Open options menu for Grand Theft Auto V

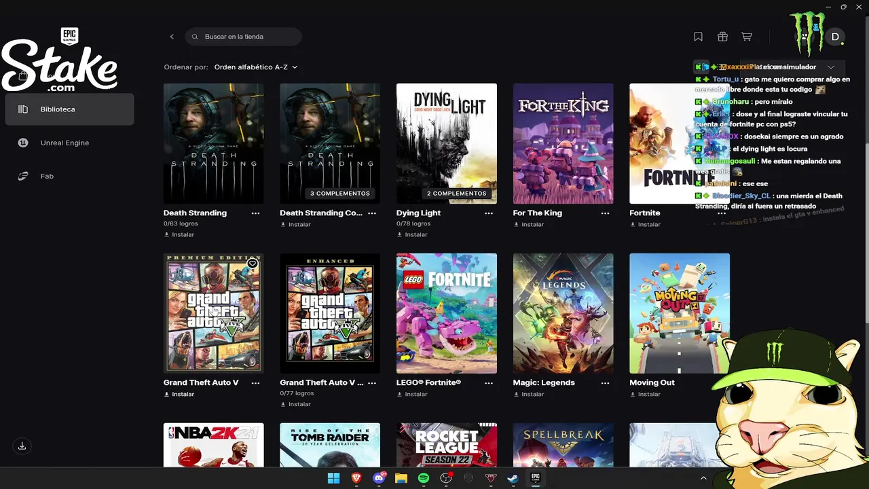(x=255, y=383)
